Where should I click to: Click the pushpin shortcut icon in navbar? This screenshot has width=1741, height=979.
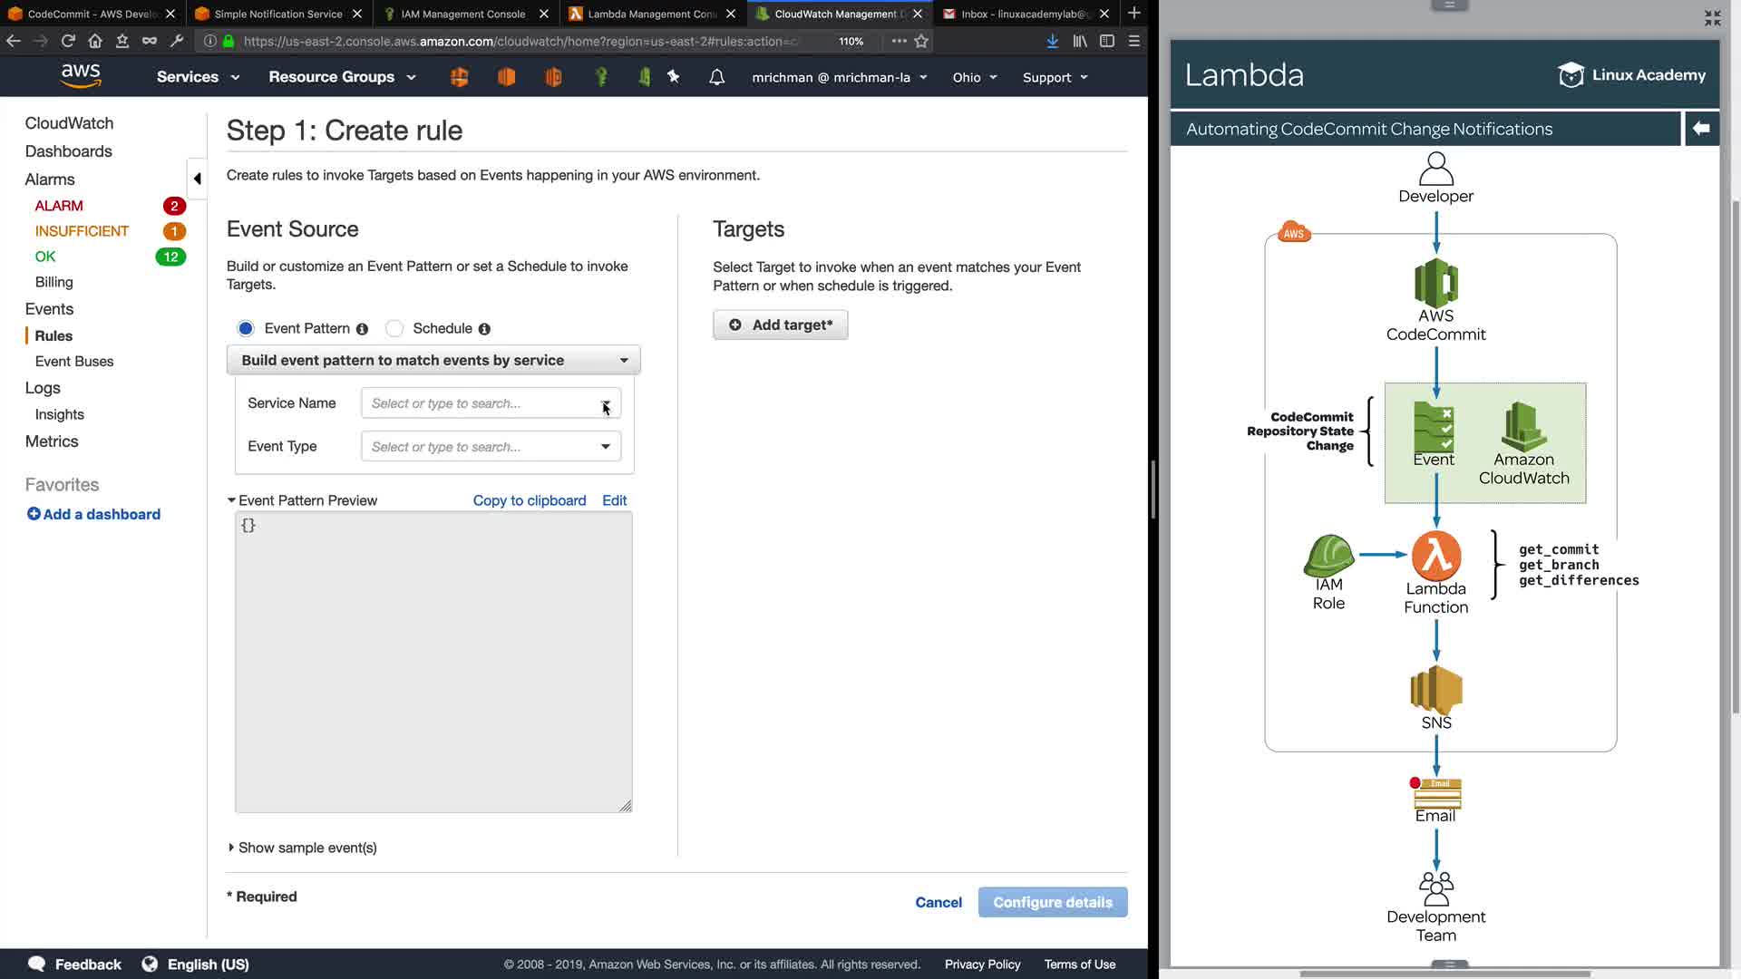click(x=673, y=77)
